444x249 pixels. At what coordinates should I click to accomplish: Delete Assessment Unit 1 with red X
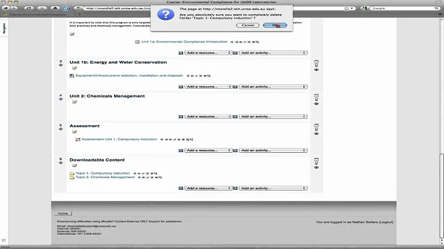coord(179,139)
